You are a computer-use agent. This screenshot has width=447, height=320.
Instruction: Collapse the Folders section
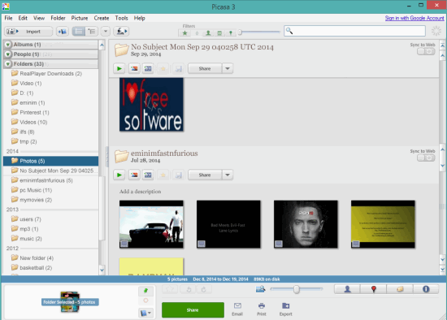7,64
